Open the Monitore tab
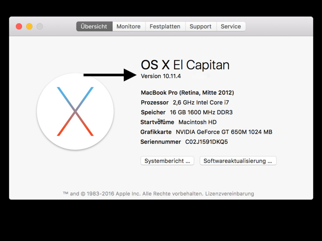This screenshot has height=241, width=322. (x=129, y=26)
